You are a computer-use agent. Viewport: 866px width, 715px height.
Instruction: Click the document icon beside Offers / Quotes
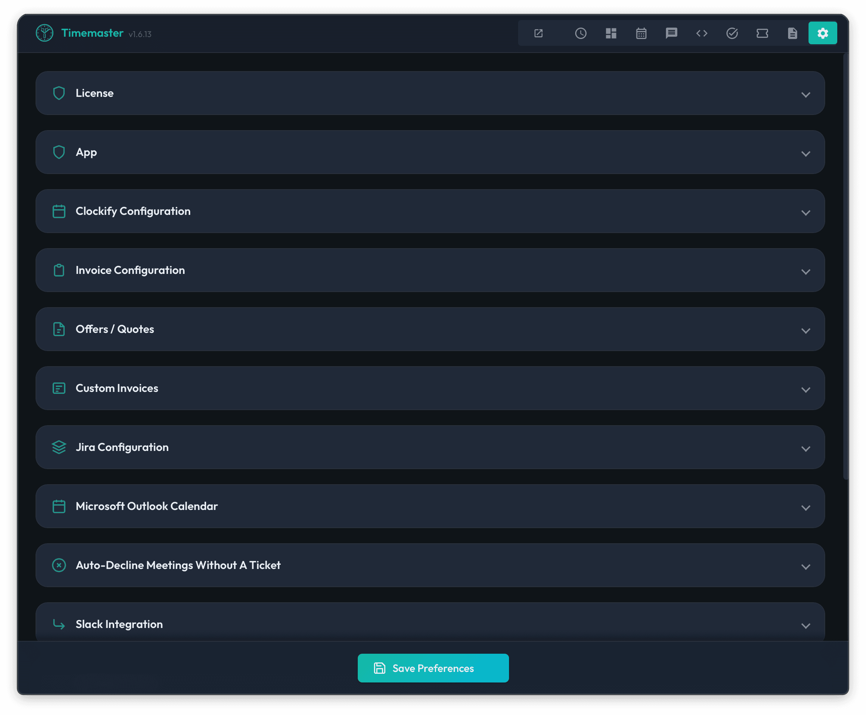pyautogui.click(x=59, y=329)
